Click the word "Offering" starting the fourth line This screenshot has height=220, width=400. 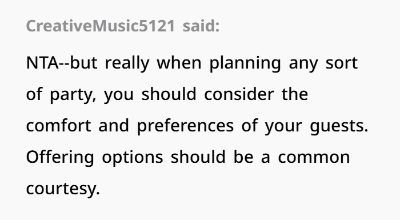(x=60, y=158)
